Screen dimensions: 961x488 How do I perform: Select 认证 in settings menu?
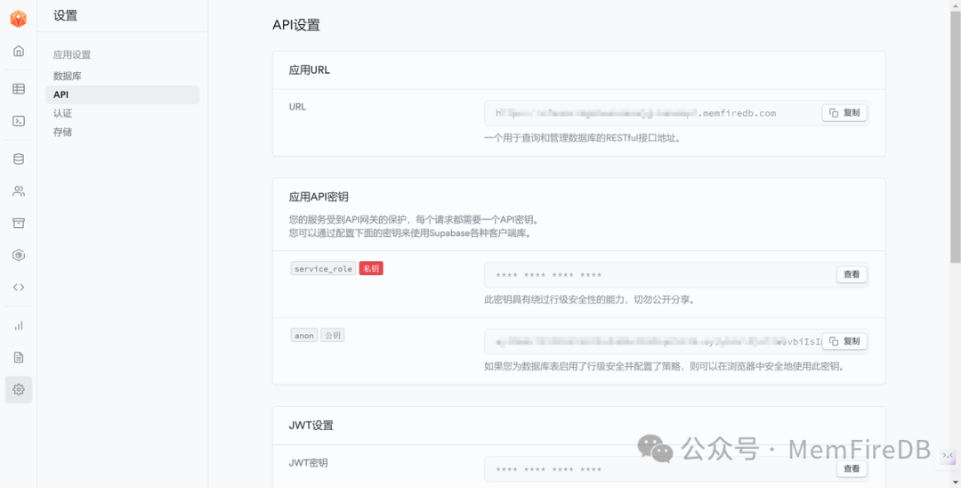tap(62, 113)
